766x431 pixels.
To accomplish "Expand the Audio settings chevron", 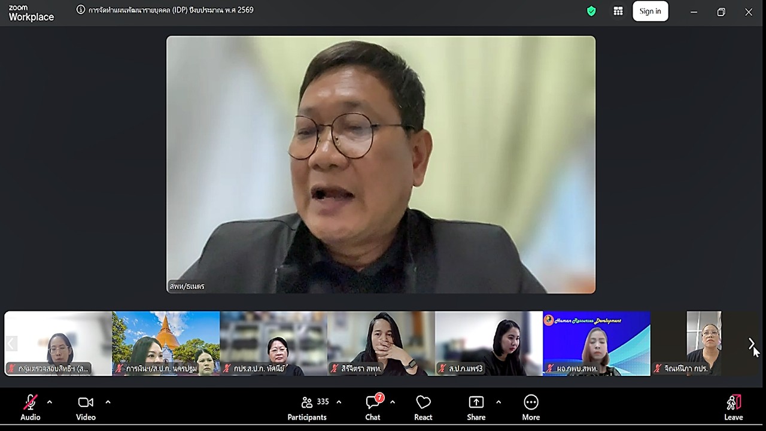I will (x=49, y=402).
